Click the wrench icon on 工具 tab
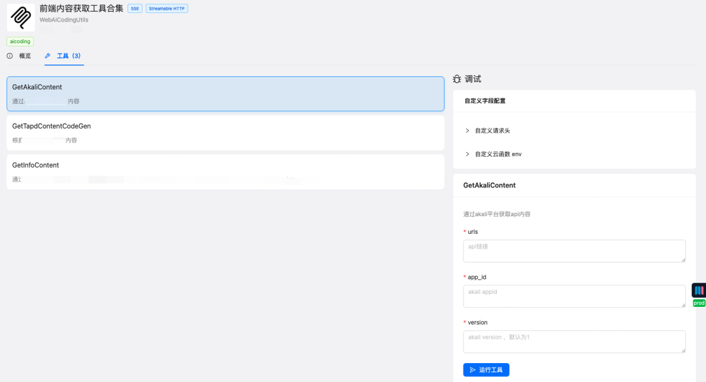 point(47,56)
